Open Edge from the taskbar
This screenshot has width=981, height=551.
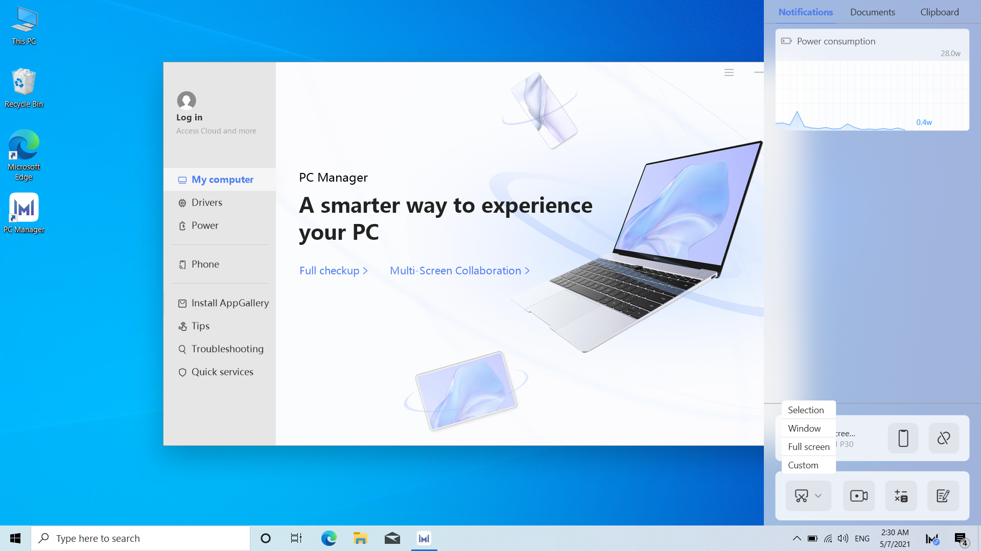tap(329, 538)
